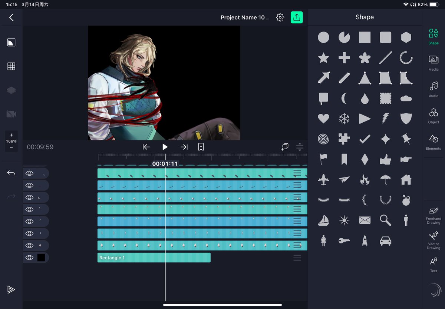Viewport: 445px width, 309px height.
Task: Insert the cloud shape
Action: pos(406,99)
